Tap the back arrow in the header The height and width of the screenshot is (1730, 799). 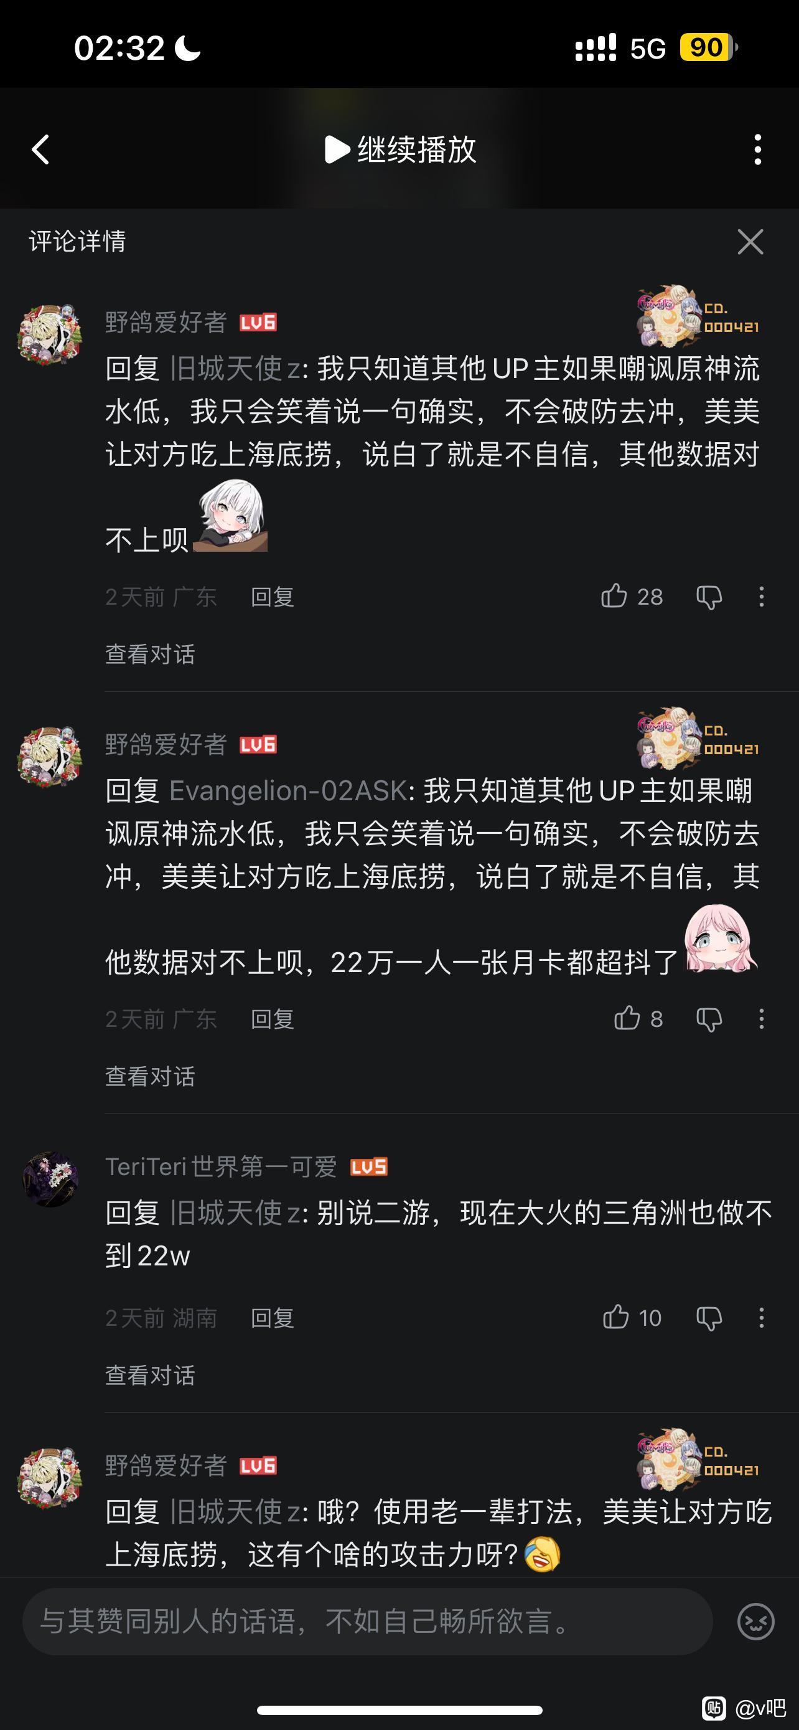41,149
